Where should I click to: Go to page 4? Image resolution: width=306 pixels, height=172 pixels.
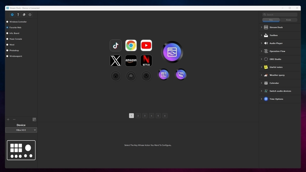pyautogui.click(x=152, y=116)
